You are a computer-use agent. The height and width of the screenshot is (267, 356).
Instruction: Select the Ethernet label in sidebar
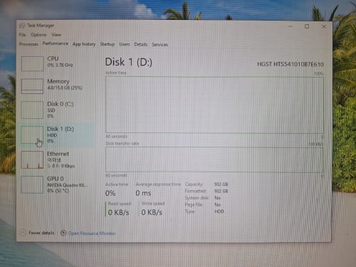58,154
